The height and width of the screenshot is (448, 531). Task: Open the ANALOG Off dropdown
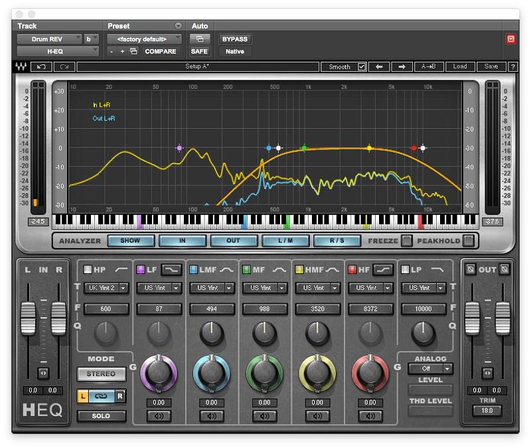[430, 368]
